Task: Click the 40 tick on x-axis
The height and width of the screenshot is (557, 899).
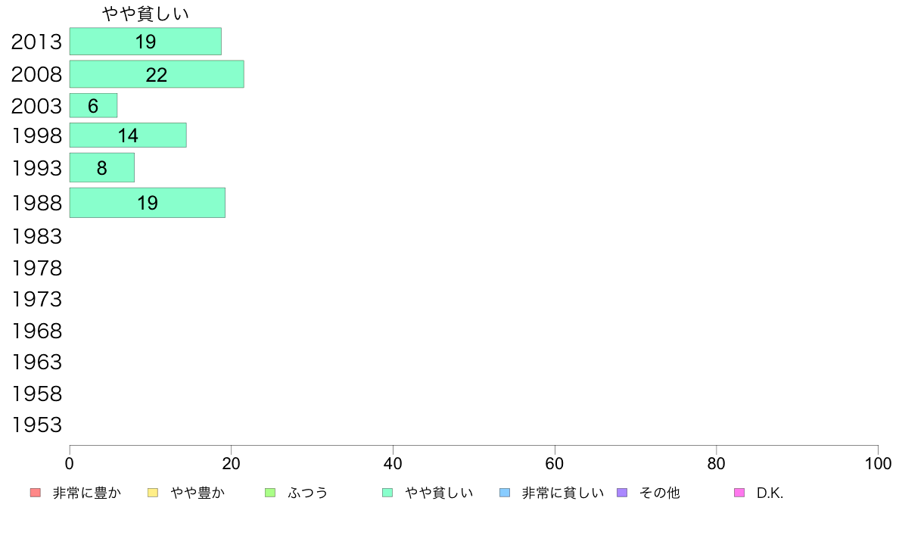Action: pyautogui.click(x=393, y=463)
